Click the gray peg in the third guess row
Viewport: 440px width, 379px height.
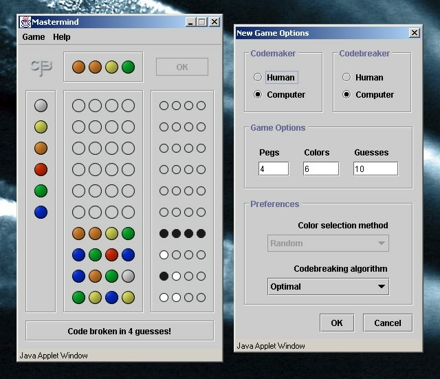[x=129, y=277]
